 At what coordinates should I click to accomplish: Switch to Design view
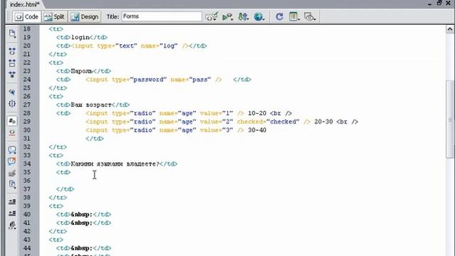pyautogui.click(x=85, y=17)
